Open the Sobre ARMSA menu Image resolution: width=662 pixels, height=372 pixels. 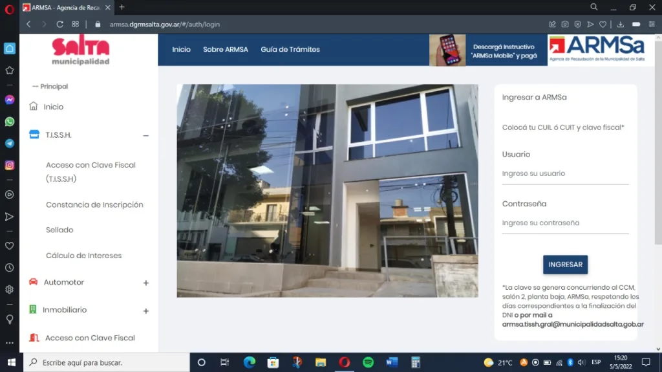click(x=226, y=49)
